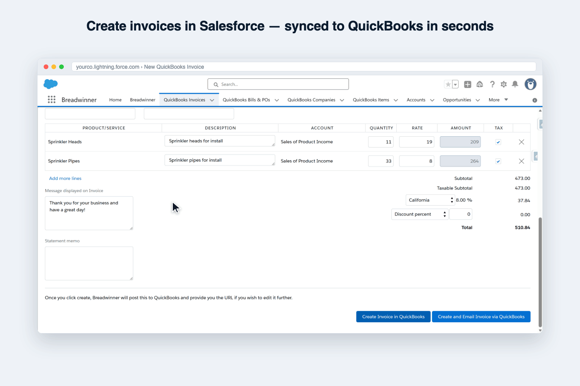
Task: Click the browser address bar
Action: [304, 67]
